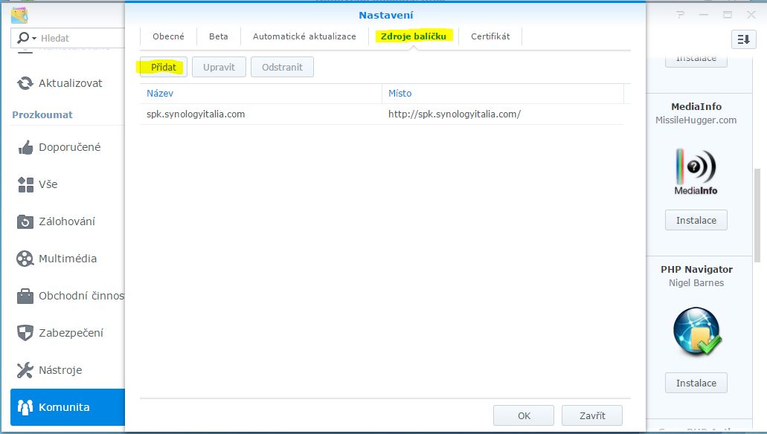Viewport: 767px width, 434px height.
Task: Select Doporučené category label
Action: 69,147
